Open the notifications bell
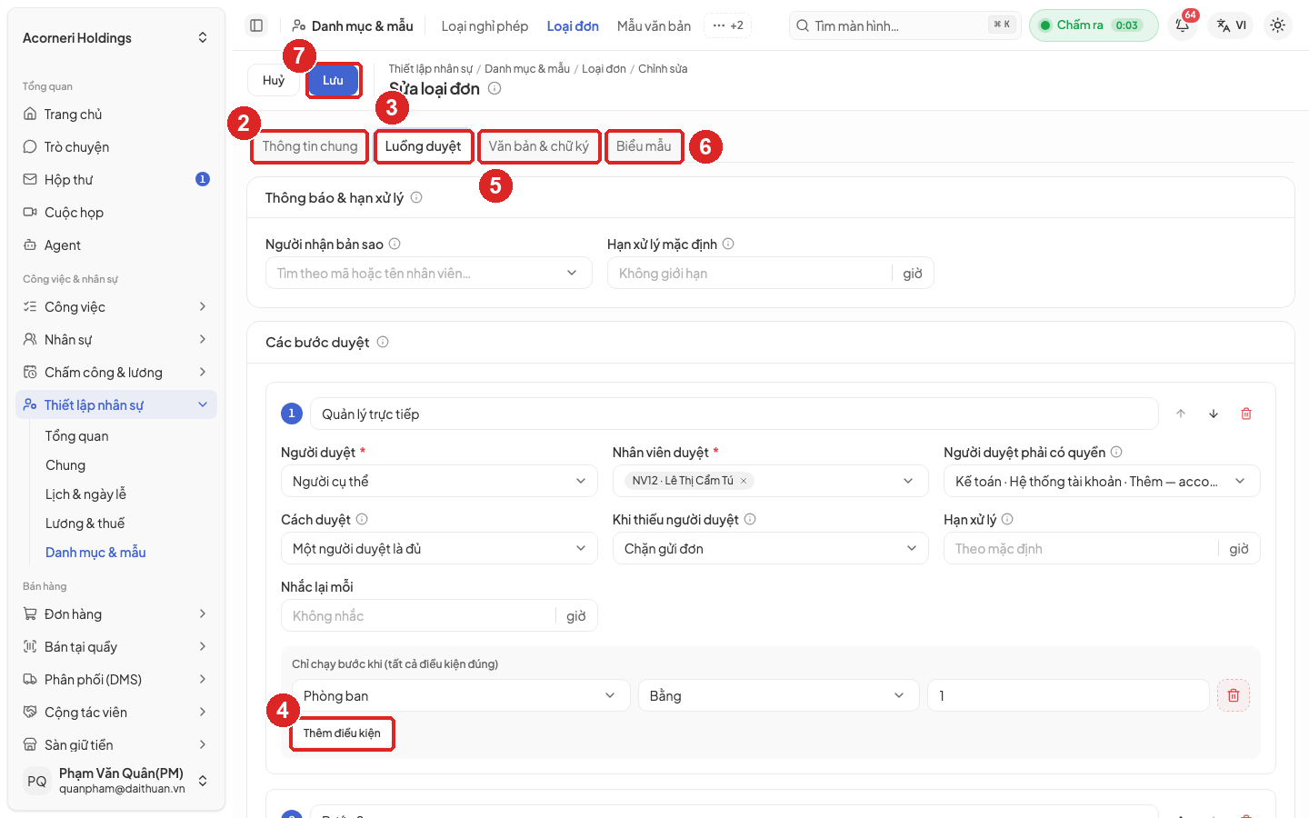1309x818 pixels. coord(1183,25)
